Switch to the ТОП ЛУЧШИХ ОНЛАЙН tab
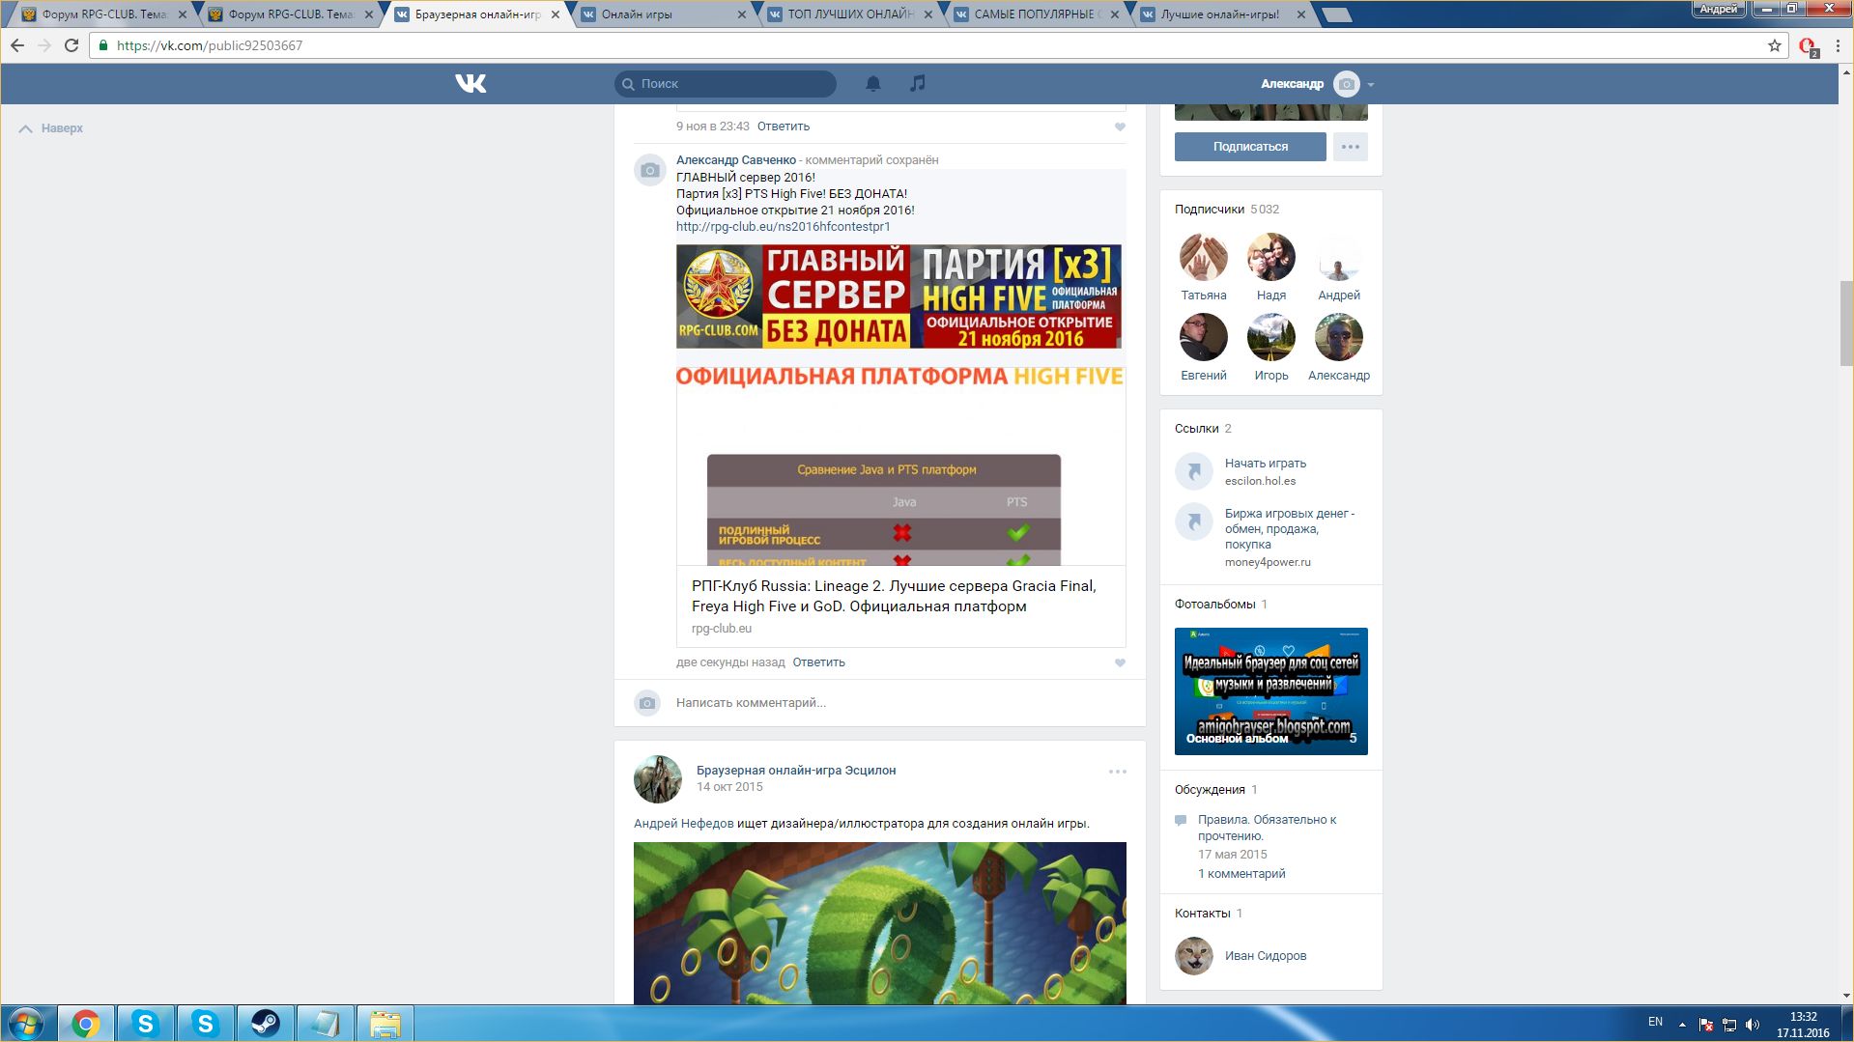The width and height of the screenshot is (1854, 1042). (849, 14)
